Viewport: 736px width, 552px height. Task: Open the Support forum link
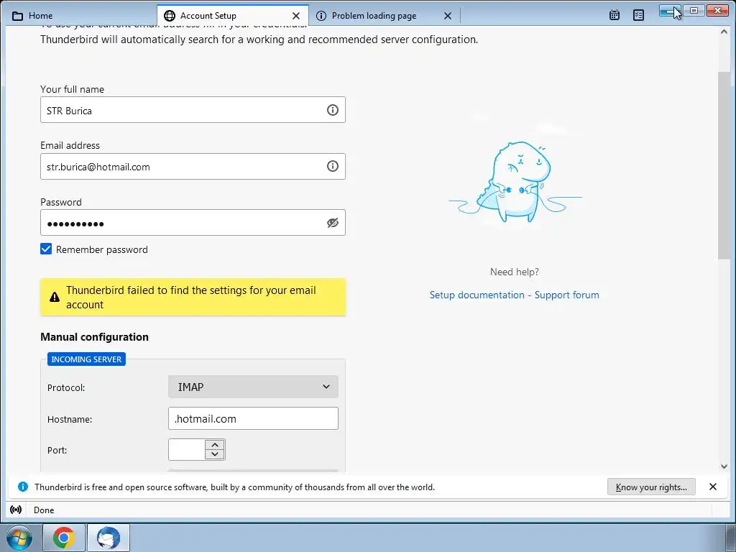[x=566, y=295]
